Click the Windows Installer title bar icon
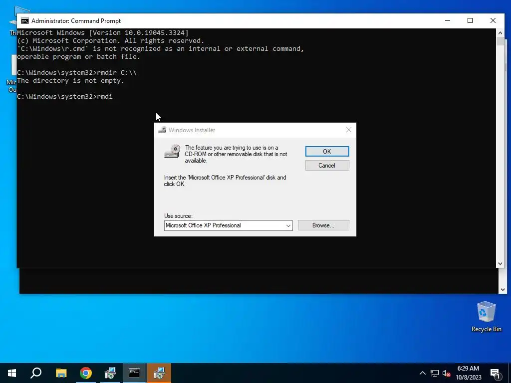Screen dimensions: 511x383 162,130
